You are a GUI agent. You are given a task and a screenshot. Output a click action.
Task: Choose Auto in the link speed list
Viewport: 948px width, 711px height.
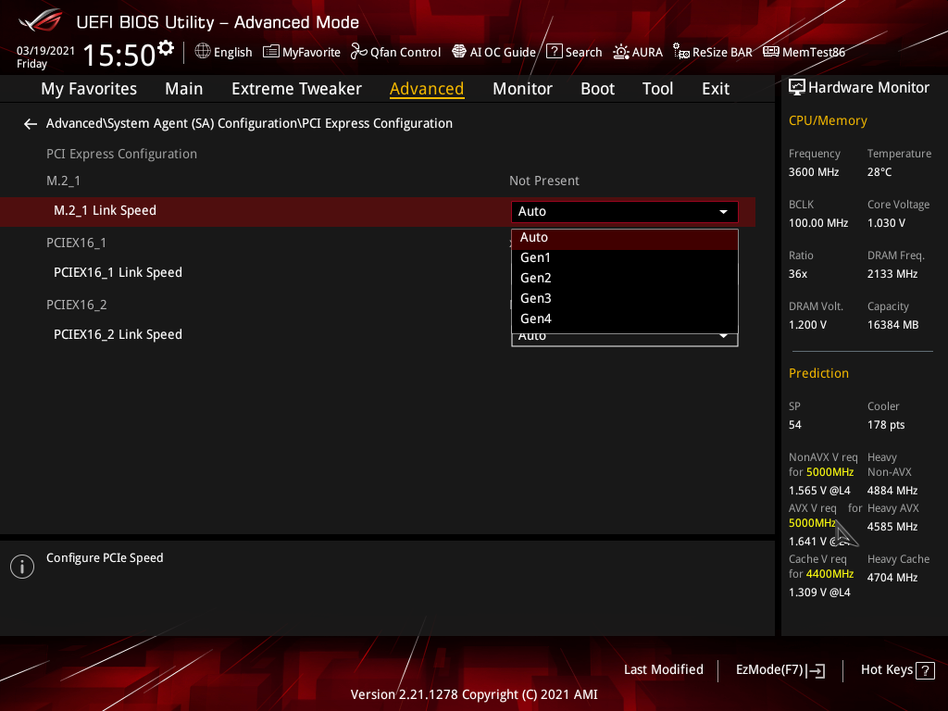pos(625,238)
